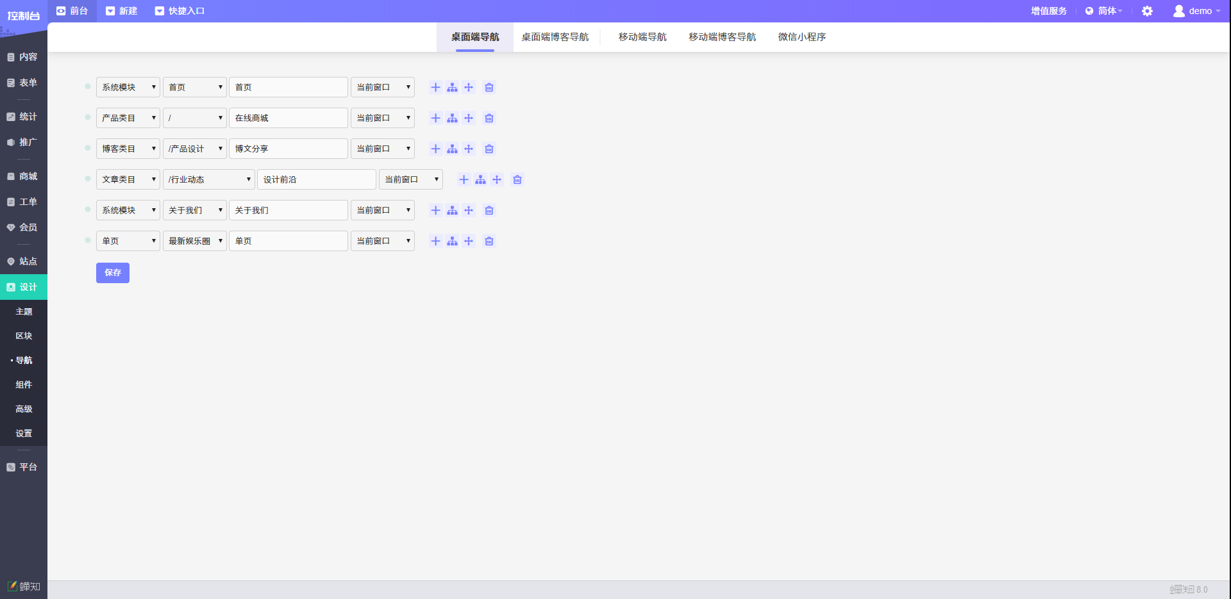This screenshot has width=1231, height=599.
Task: Delete the 设计前沿 navigation row with its trash icon
Action: (517, 179)
